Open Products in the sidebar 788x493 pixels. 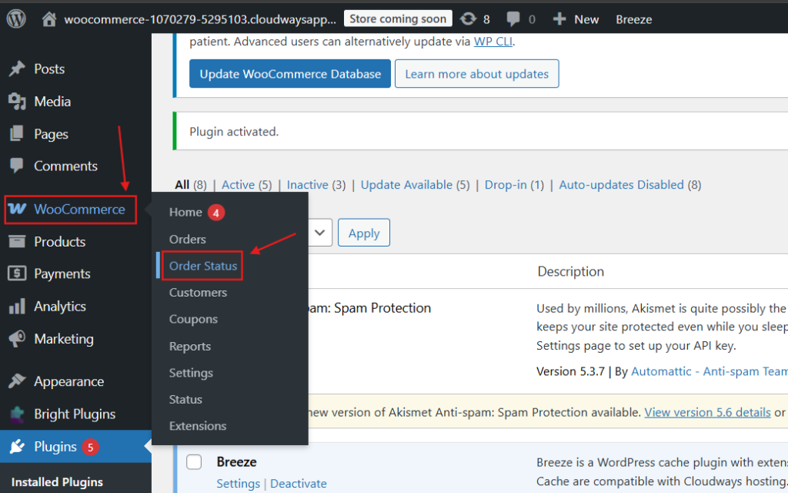pos(60,241)
